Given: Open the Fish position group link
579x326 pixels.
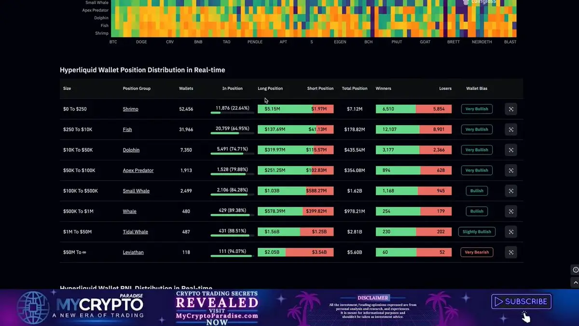Looking at the screenshot, I should coord(127,129).
